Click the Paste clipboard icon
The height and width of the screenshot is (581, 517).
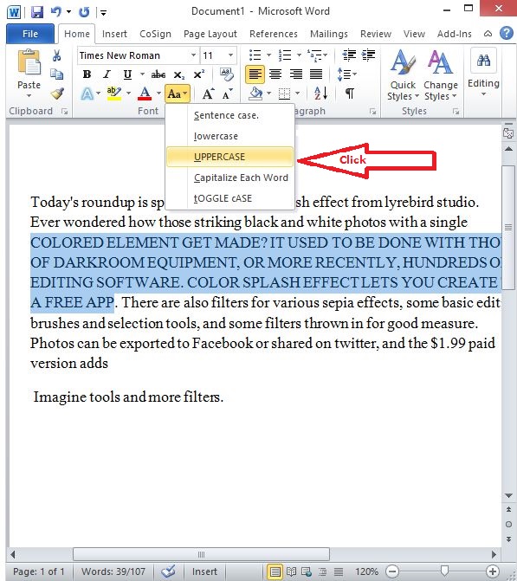(x=29, y=63)
